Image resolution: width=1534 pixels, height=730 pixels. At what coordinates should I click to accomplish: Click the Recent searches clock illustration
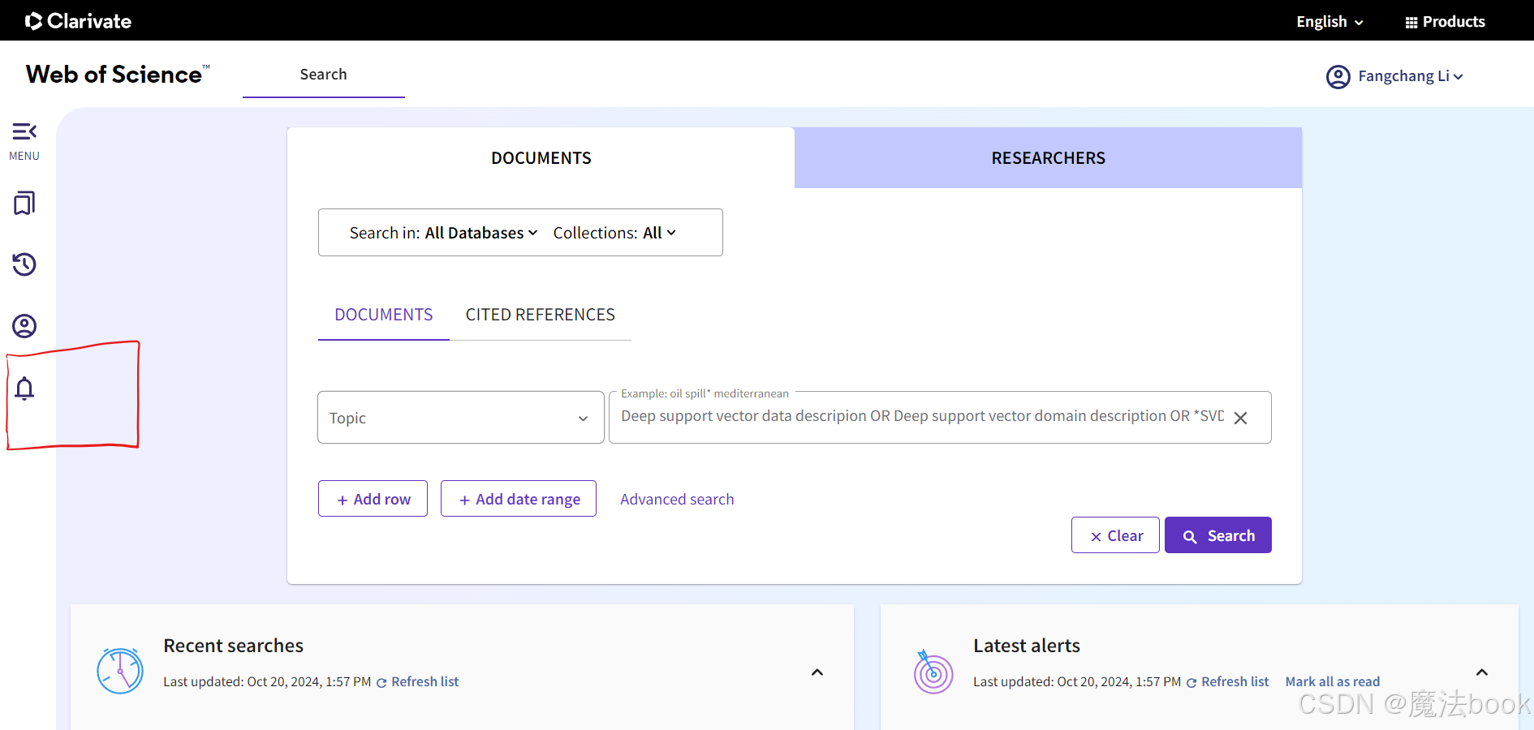(x=120, y=671)
